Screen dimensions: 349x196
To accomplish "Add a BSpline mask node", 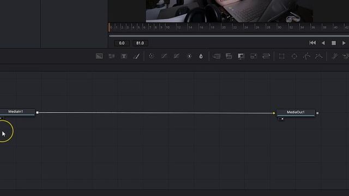I will 319,56.
